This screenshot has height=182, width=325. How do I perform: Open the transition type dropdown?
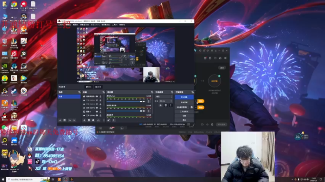(164, 97)
